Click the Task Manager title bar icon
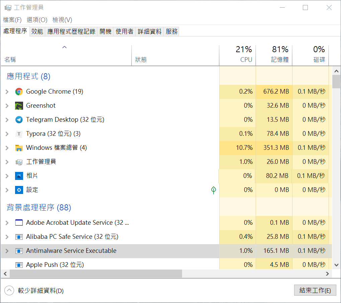Screen dimensions: 341x303 click(x=8, y=8)
